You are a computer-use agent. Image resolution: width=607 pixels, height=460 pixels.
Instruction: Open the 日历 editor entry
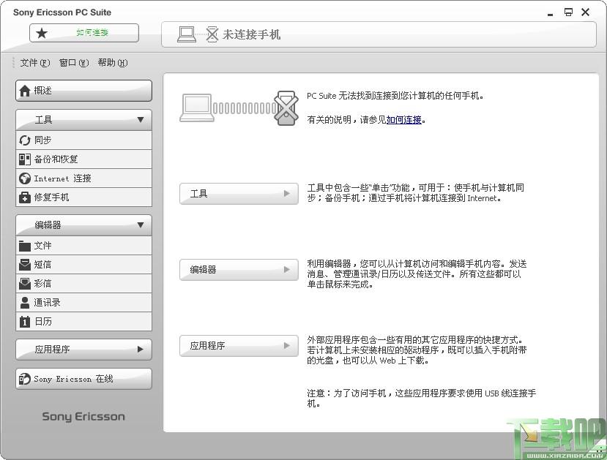click(83, 322)
